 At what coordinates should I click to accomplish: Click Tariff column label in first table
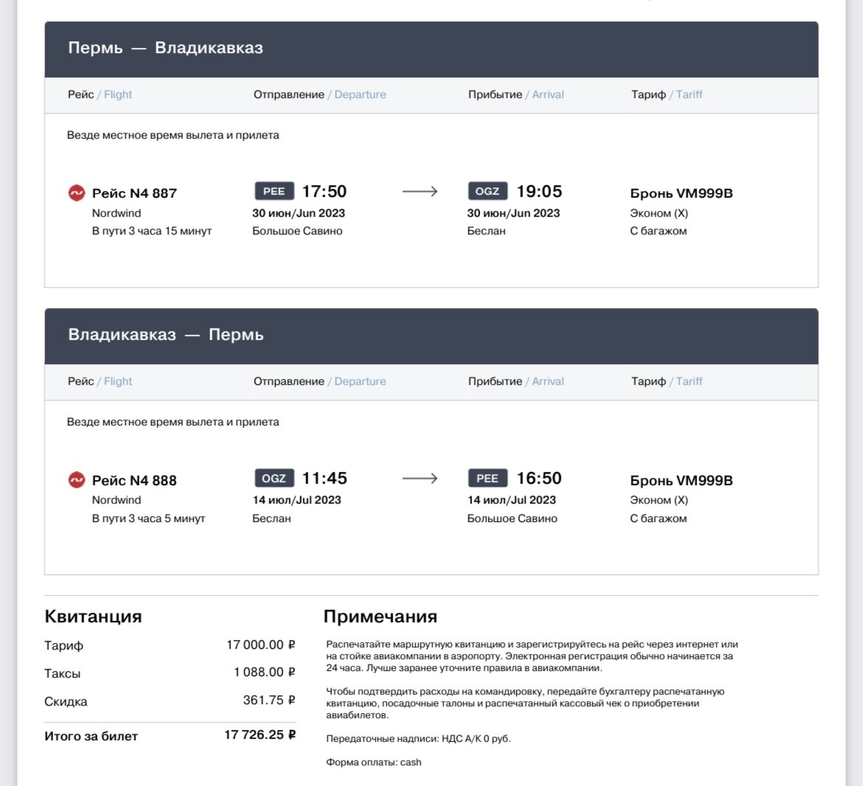689,94
